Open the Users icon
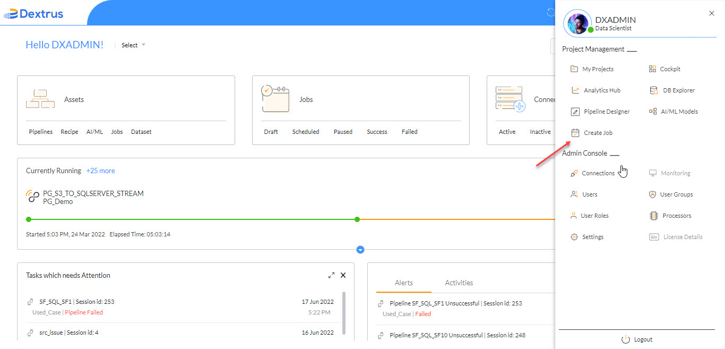725x349 pixels. [x=574, y=194]
